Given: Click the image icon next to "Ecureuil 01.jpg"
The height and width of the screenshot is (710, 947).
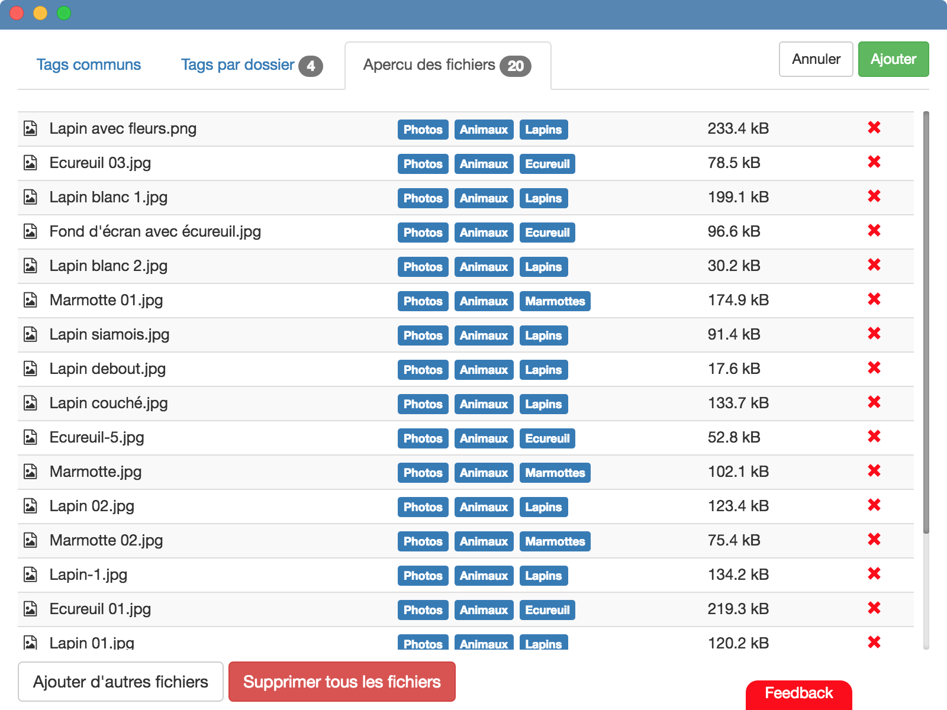Looking at the screenshot, I should tap(30, 609).
